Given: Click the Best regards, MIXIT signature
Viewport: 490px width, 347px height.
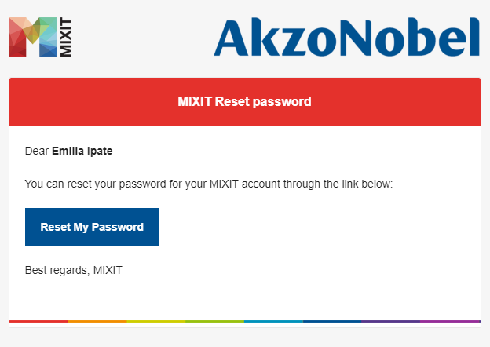Looking at the screenshot, I should [x=74, y=270].
